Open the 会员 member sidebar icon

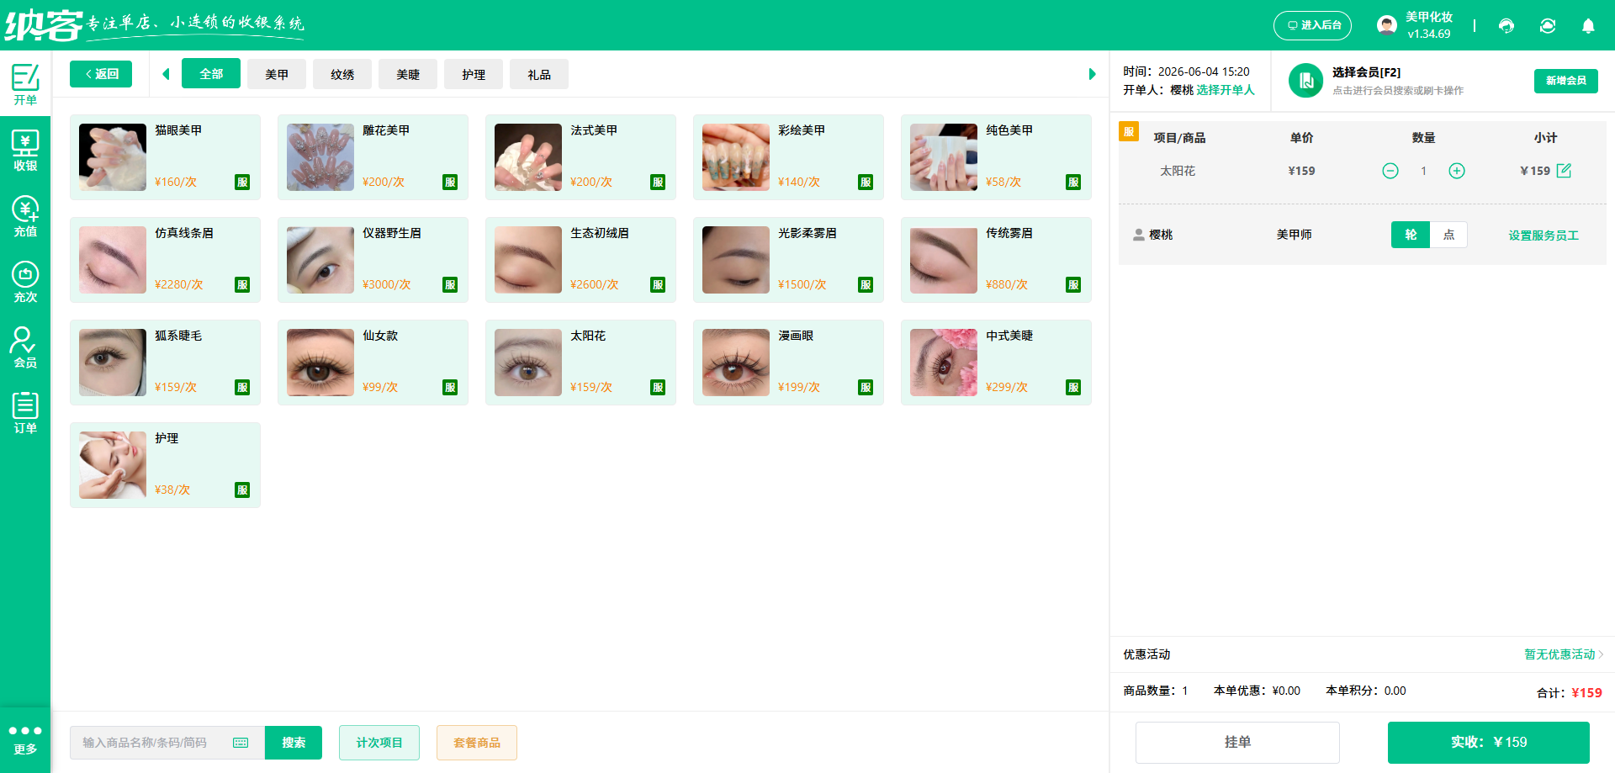[x=25, y=347]
